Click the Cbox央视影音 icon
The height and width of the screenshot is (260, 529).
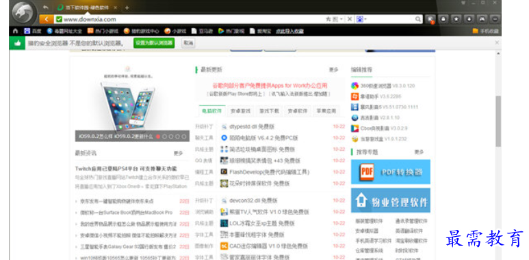coord(354,128)
